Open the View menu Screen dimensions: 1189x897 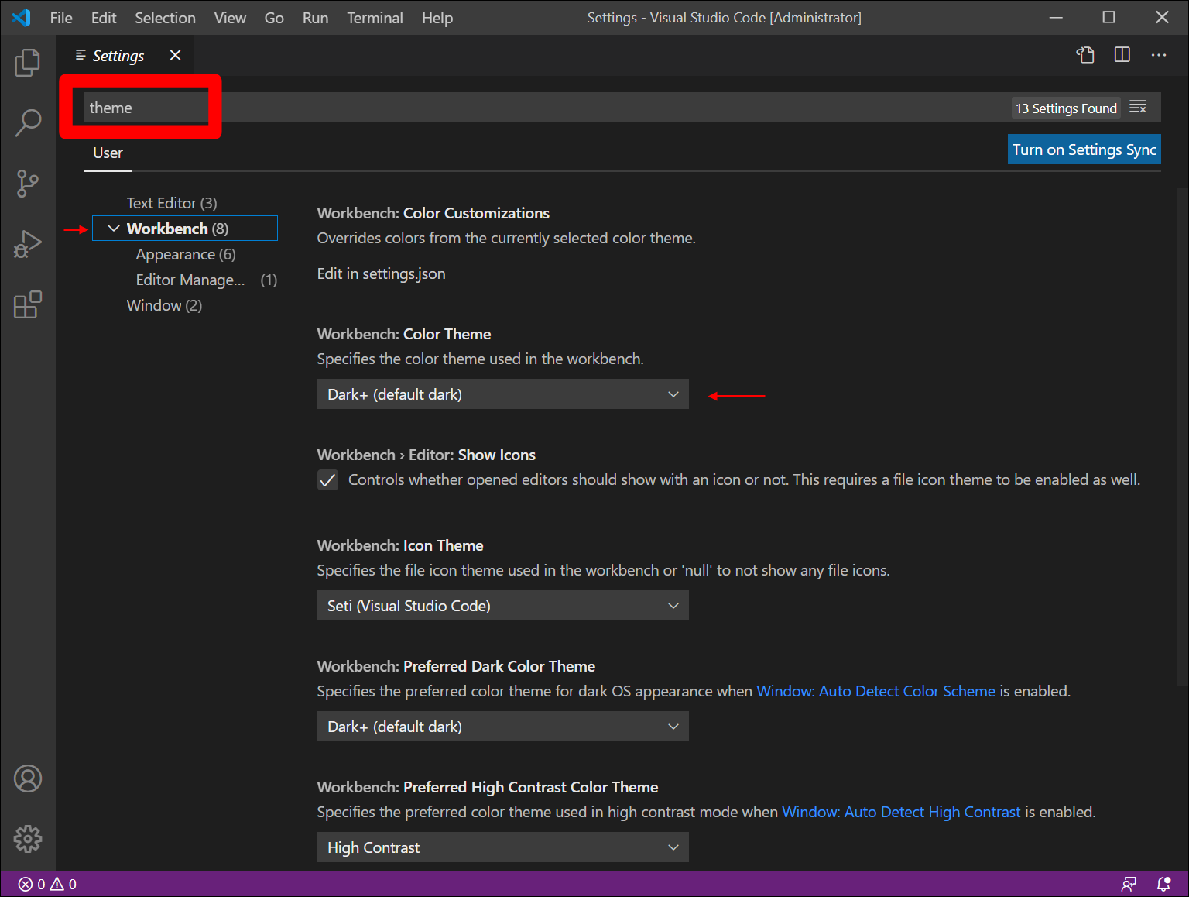[x=230, y=18]
